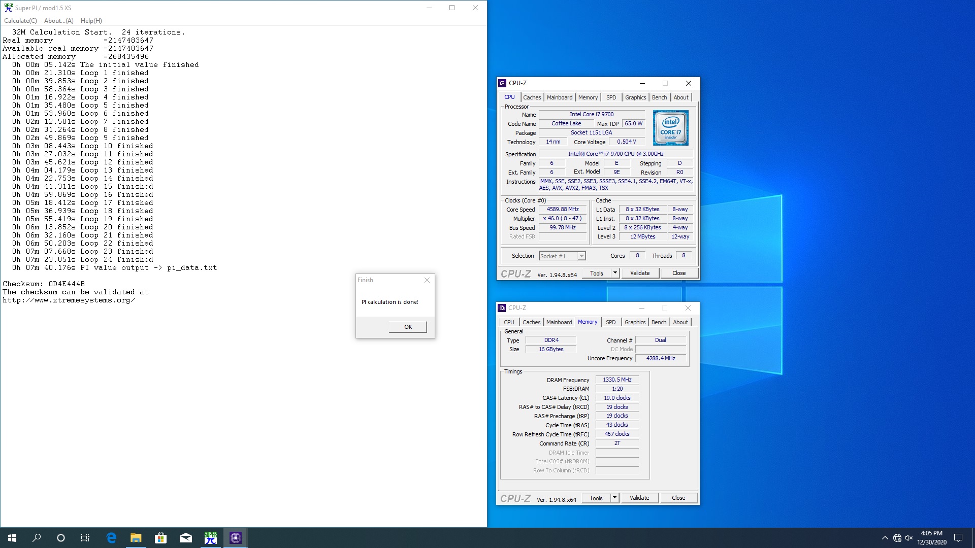This screenshot has height=548, width=975.
Task: Minimize the upper CPU-Z window
Action: click(x=642, y=83)
